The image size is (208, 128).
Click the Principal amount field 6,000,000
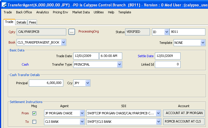click(x=46, y=83)
